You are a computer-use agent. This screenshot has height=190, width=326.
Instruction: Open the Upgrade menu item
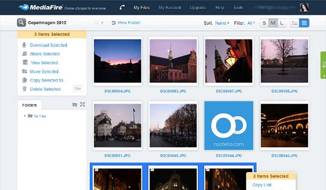(198, 7)
